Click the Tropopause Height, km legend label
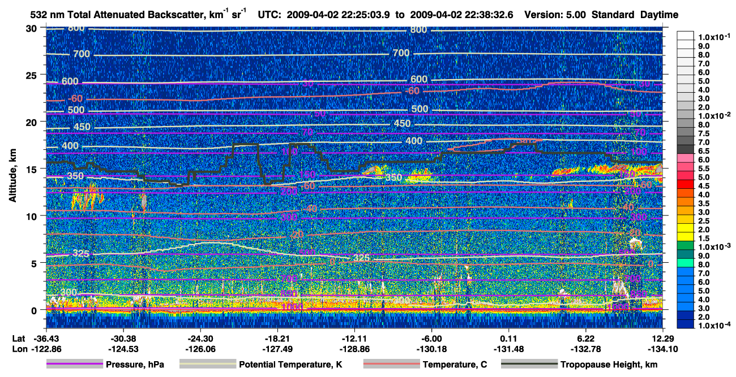Image resolution: width=736 pixels, height=377 pixels. tap(609, 365)
